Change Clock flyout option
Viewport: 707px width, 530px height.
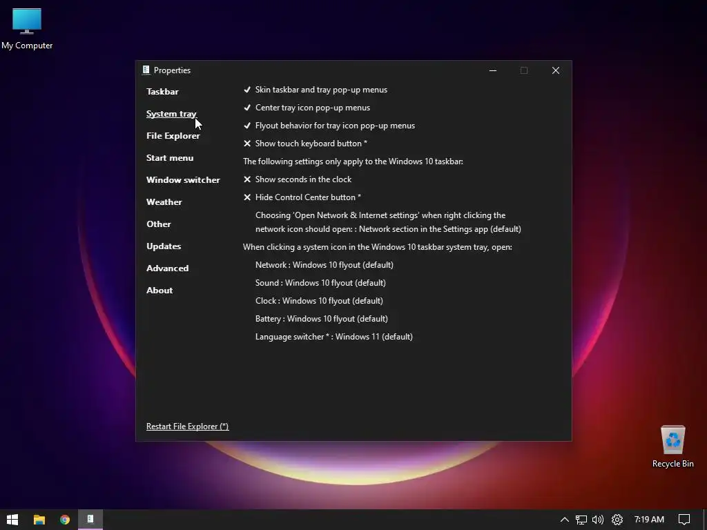point(319,301)
